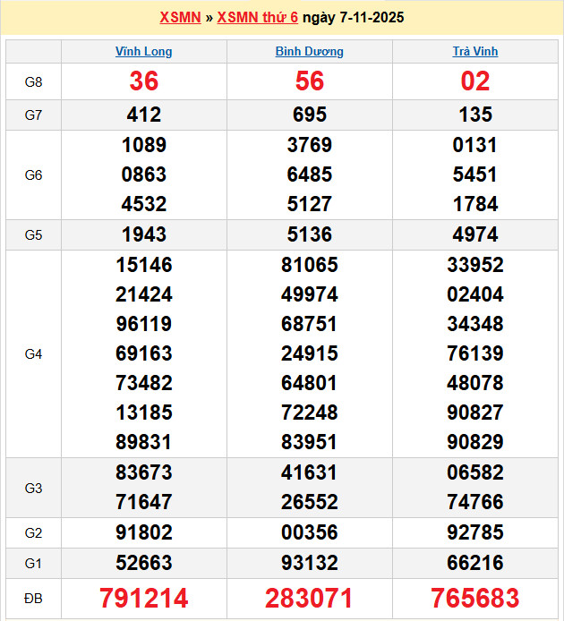Select the ĐB row label
The height and width of the screenshot is (621, 564).
pyautogui.click(x=34, y=598)
